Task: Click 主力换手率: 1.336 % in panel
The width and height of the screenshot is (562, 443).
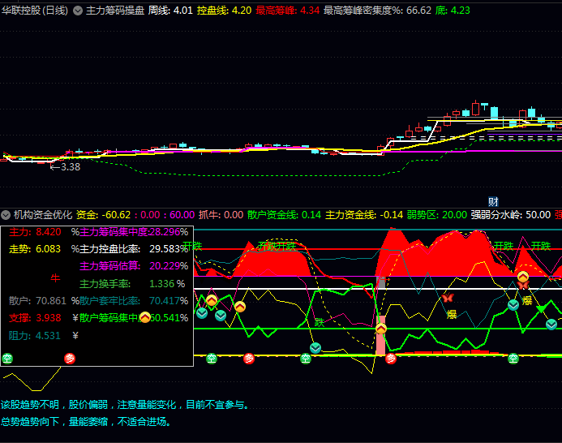Action: pos(132,284)
